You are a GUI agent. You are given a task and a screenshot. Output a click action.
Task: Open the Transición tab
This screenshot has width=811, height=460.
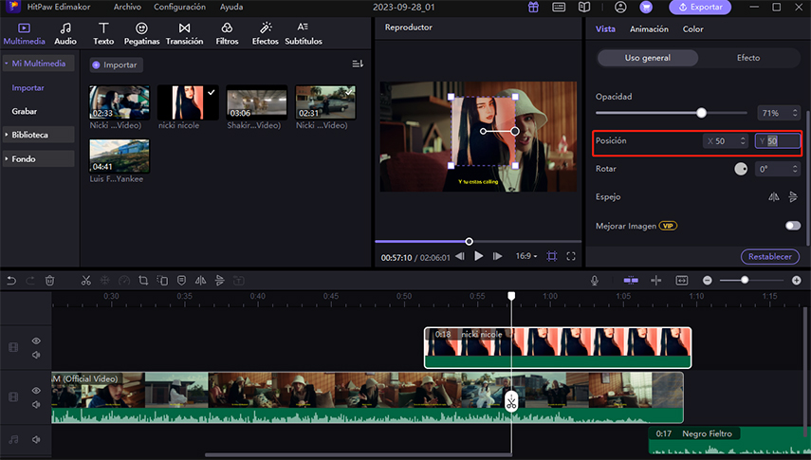184,33
